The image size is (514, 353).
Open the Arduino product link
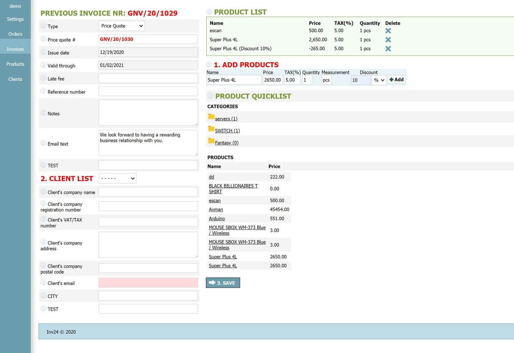pos(216,218)
